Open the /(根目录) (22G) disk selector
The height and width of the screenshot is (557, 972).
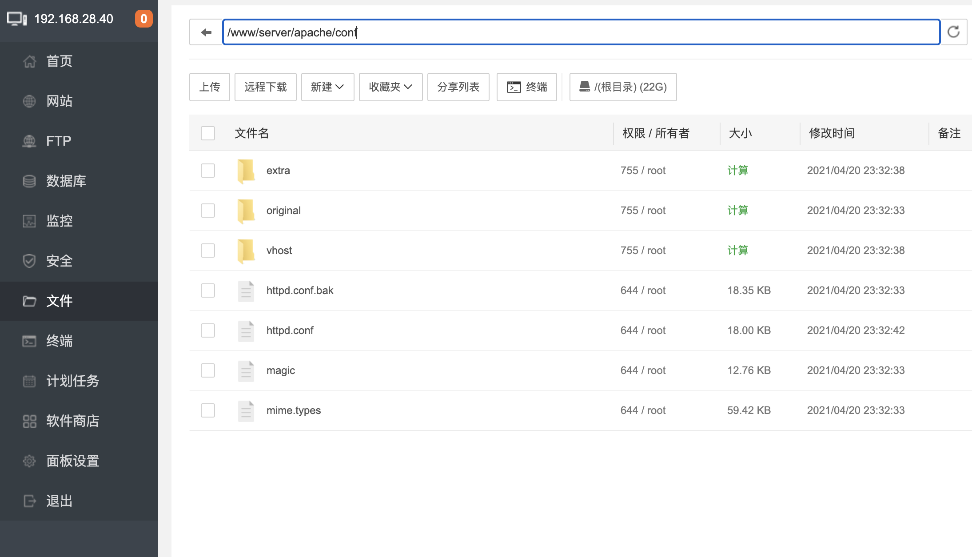pyautogui.click(x=622, y=87)
